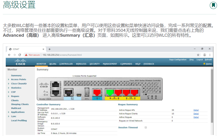The height and width of the screenshot is (136, 218).
Task: Open the browser profile avatar icon
Action: click(x=205, y=55)
